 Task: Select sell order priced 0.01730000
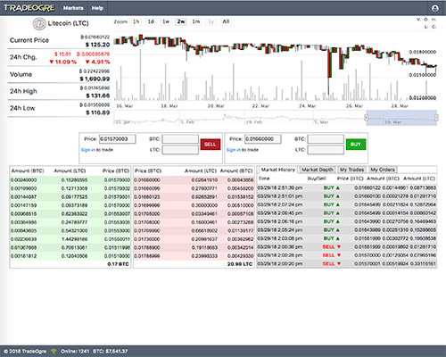pyautogui.click(x=194, y=239)
